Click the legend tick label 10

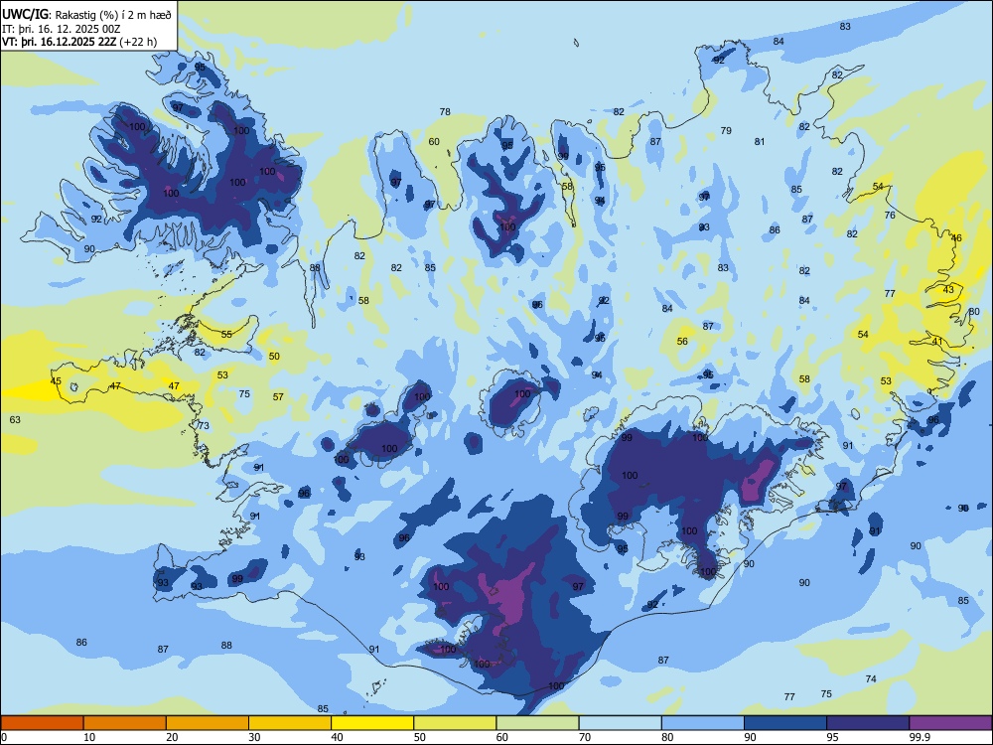tap(89, 737)
